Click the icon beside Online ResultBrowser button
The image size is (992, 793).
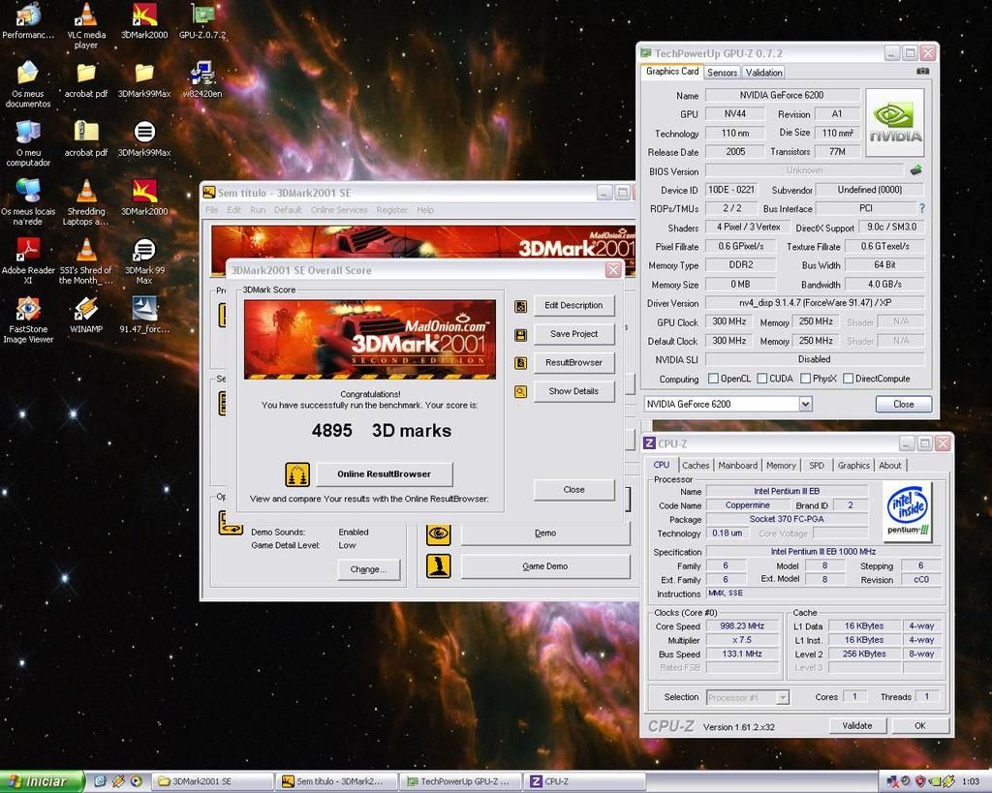pyautogui.click(x=297, y=474)
